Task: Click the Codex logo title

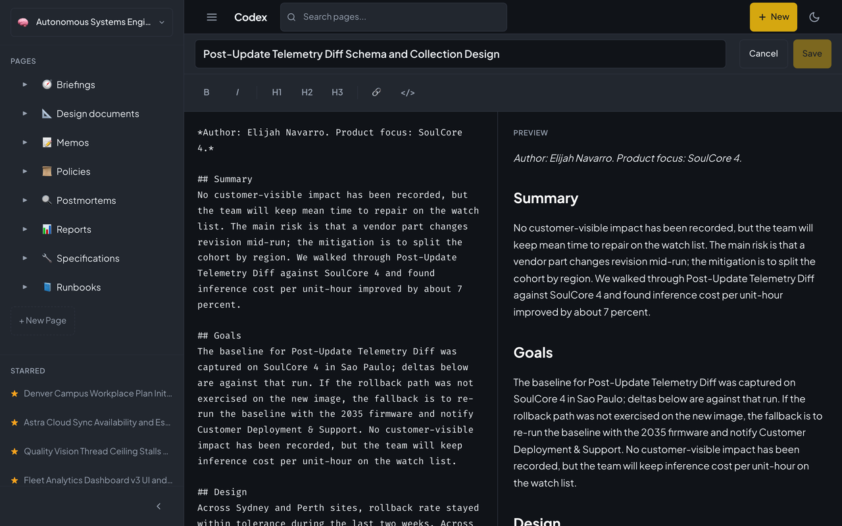Action: [x=251, y=17]
